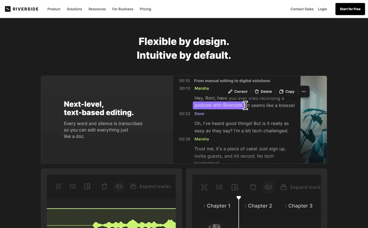This screenshot has width=368, height=228.
Task: Click the Contact Sales link
Action: tap(302, 9)
